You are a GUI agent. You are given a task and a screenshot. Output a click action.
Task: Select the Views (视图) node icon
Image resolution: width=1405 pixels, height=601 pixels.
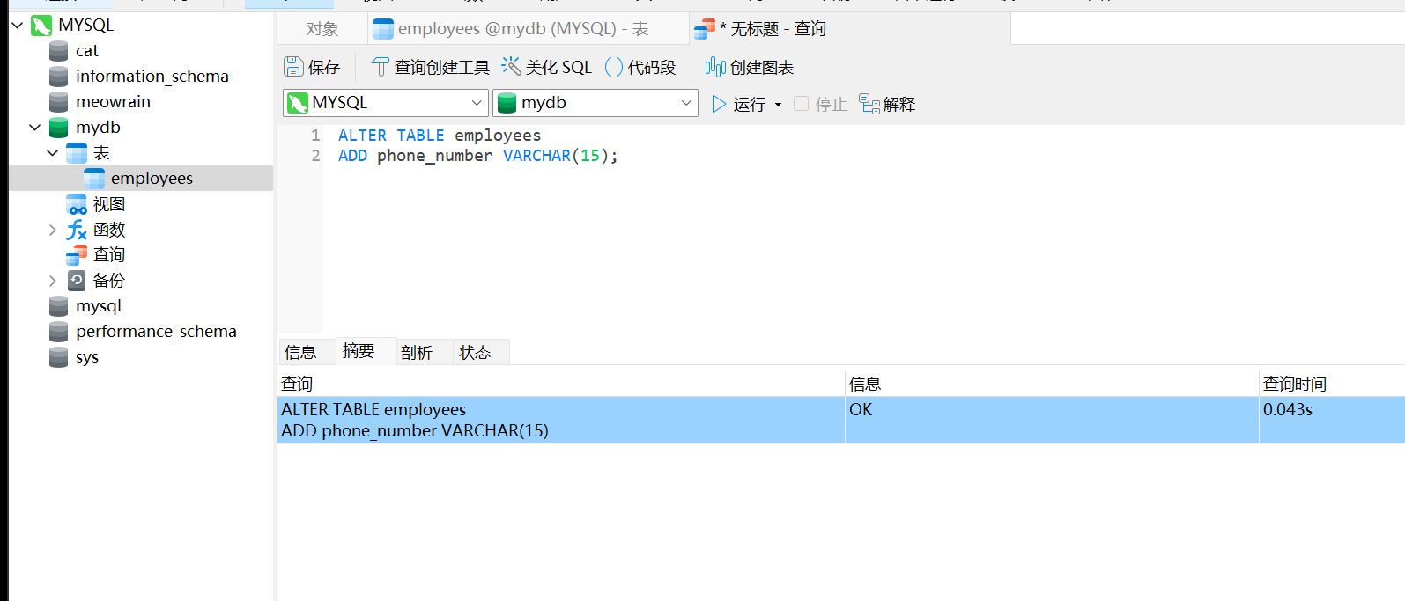pos(78,204)
